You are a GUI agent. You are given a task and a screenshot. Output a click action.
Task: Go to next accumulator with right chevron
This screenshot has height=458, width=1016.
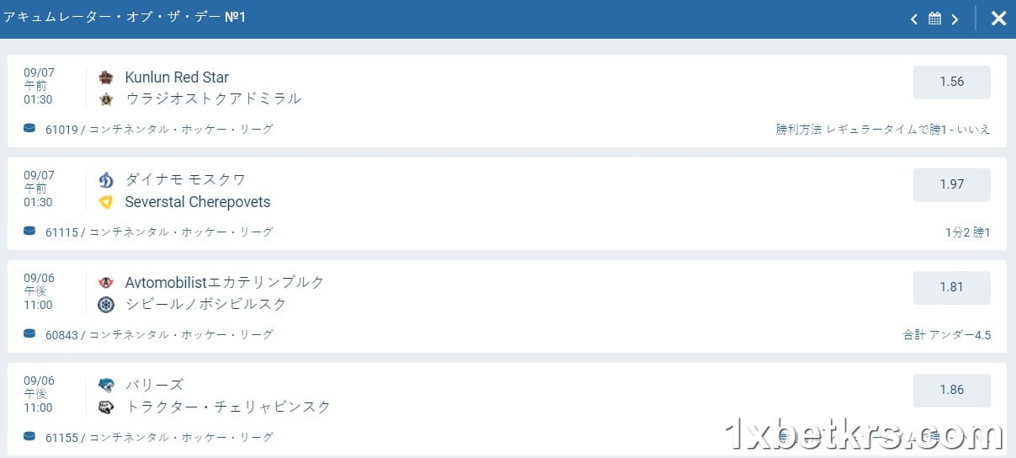click(x=955, y=19)
